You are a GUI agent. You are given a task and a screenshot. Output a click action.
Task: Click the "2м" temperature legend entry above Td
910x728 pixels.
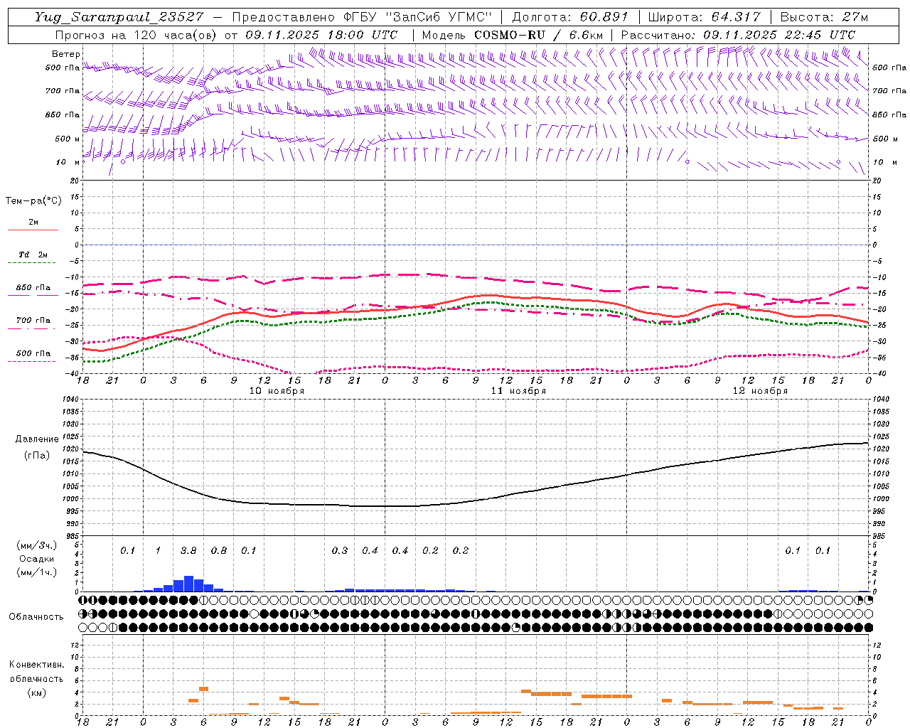click(x=33, y=222)
